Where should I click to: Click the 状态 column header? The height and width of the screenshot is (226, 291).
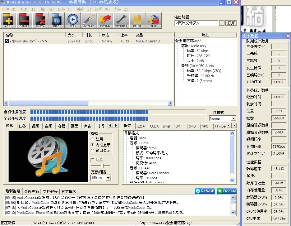coord(109,35)
